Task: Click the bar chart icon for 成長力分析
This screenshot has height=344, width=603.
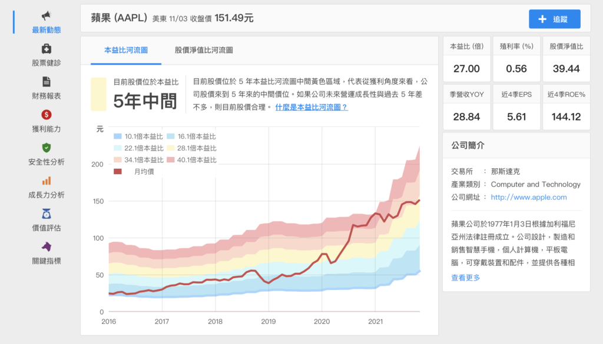Action: click(x=46, y=181)
